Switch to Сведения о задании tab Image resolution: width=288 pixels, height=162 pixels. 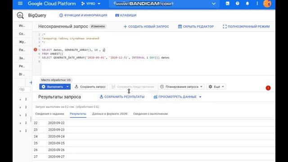49,114
